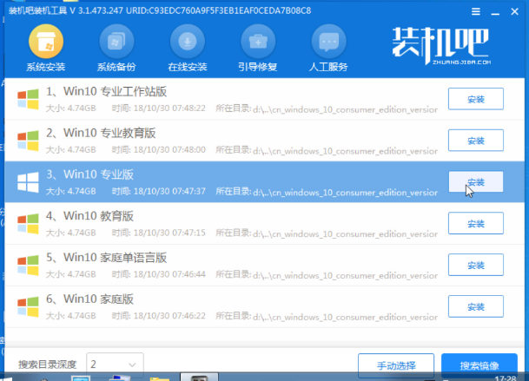Install Win10 专业教育版
This screenshot has width=529, height=381.
point(475,141)
